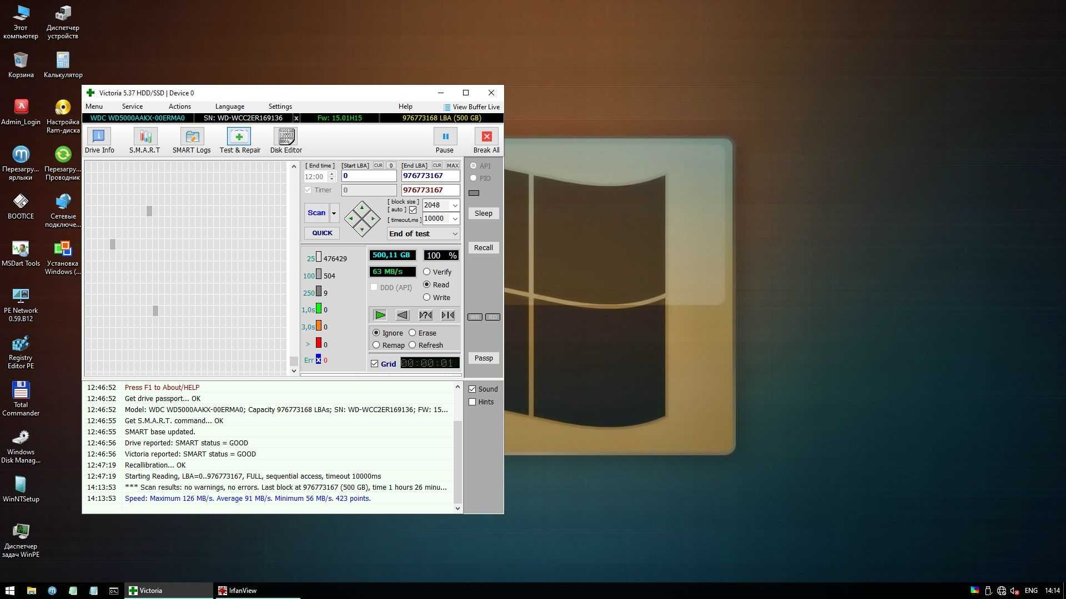Open the Help menu
Viewport: 1066px width, 599px height.
[x=405, y=106]
